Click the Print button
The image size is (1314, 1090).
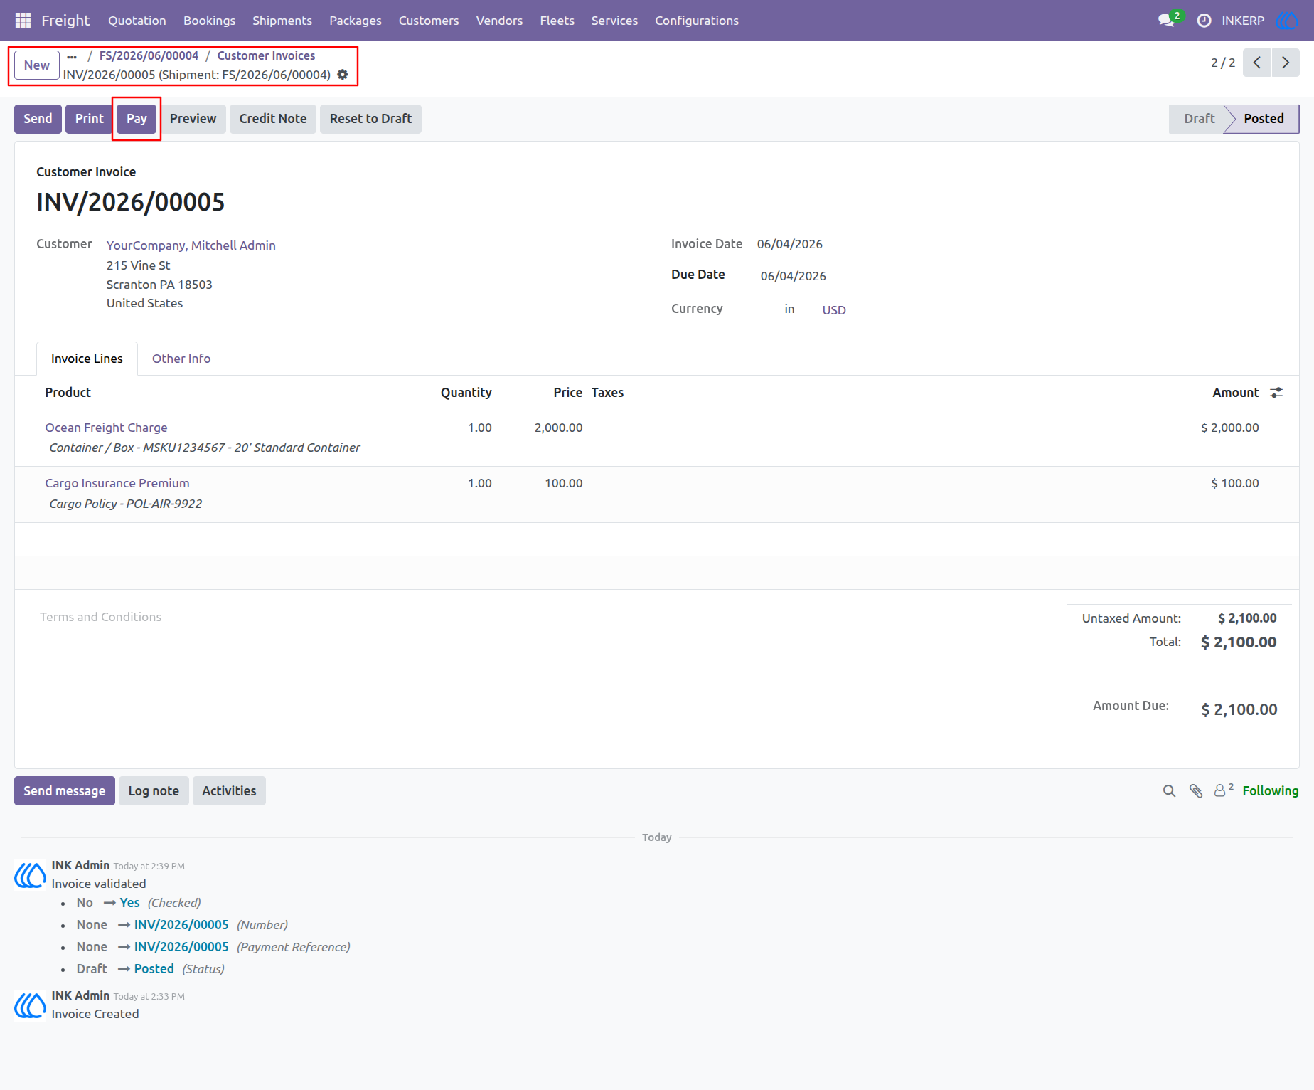90,119
